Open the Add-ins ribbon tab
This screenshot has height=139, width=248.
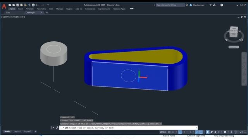[79, 9]
